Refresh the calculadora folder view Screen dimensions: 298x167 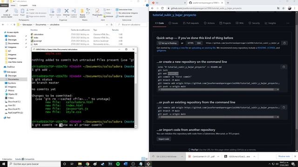tap(112, 25)
